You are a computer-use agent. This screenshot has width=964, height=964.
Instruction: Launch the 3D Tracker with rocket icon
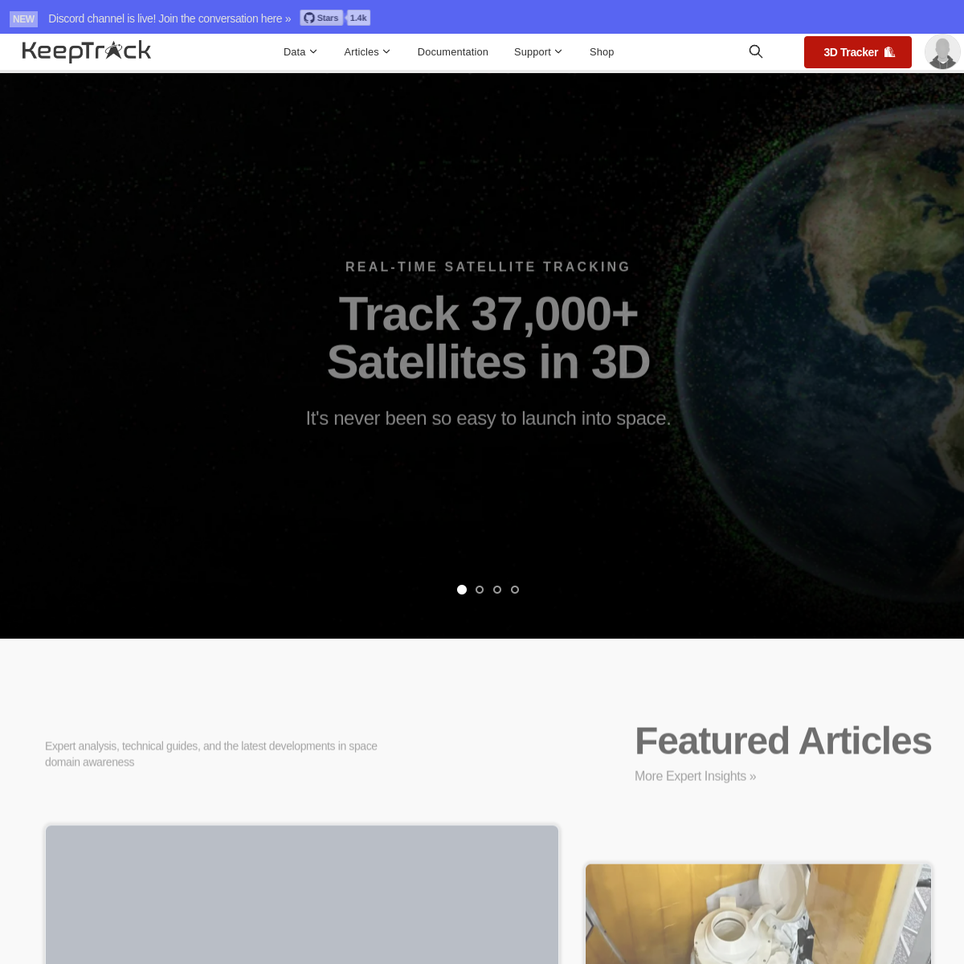click(x=857, y=51)
